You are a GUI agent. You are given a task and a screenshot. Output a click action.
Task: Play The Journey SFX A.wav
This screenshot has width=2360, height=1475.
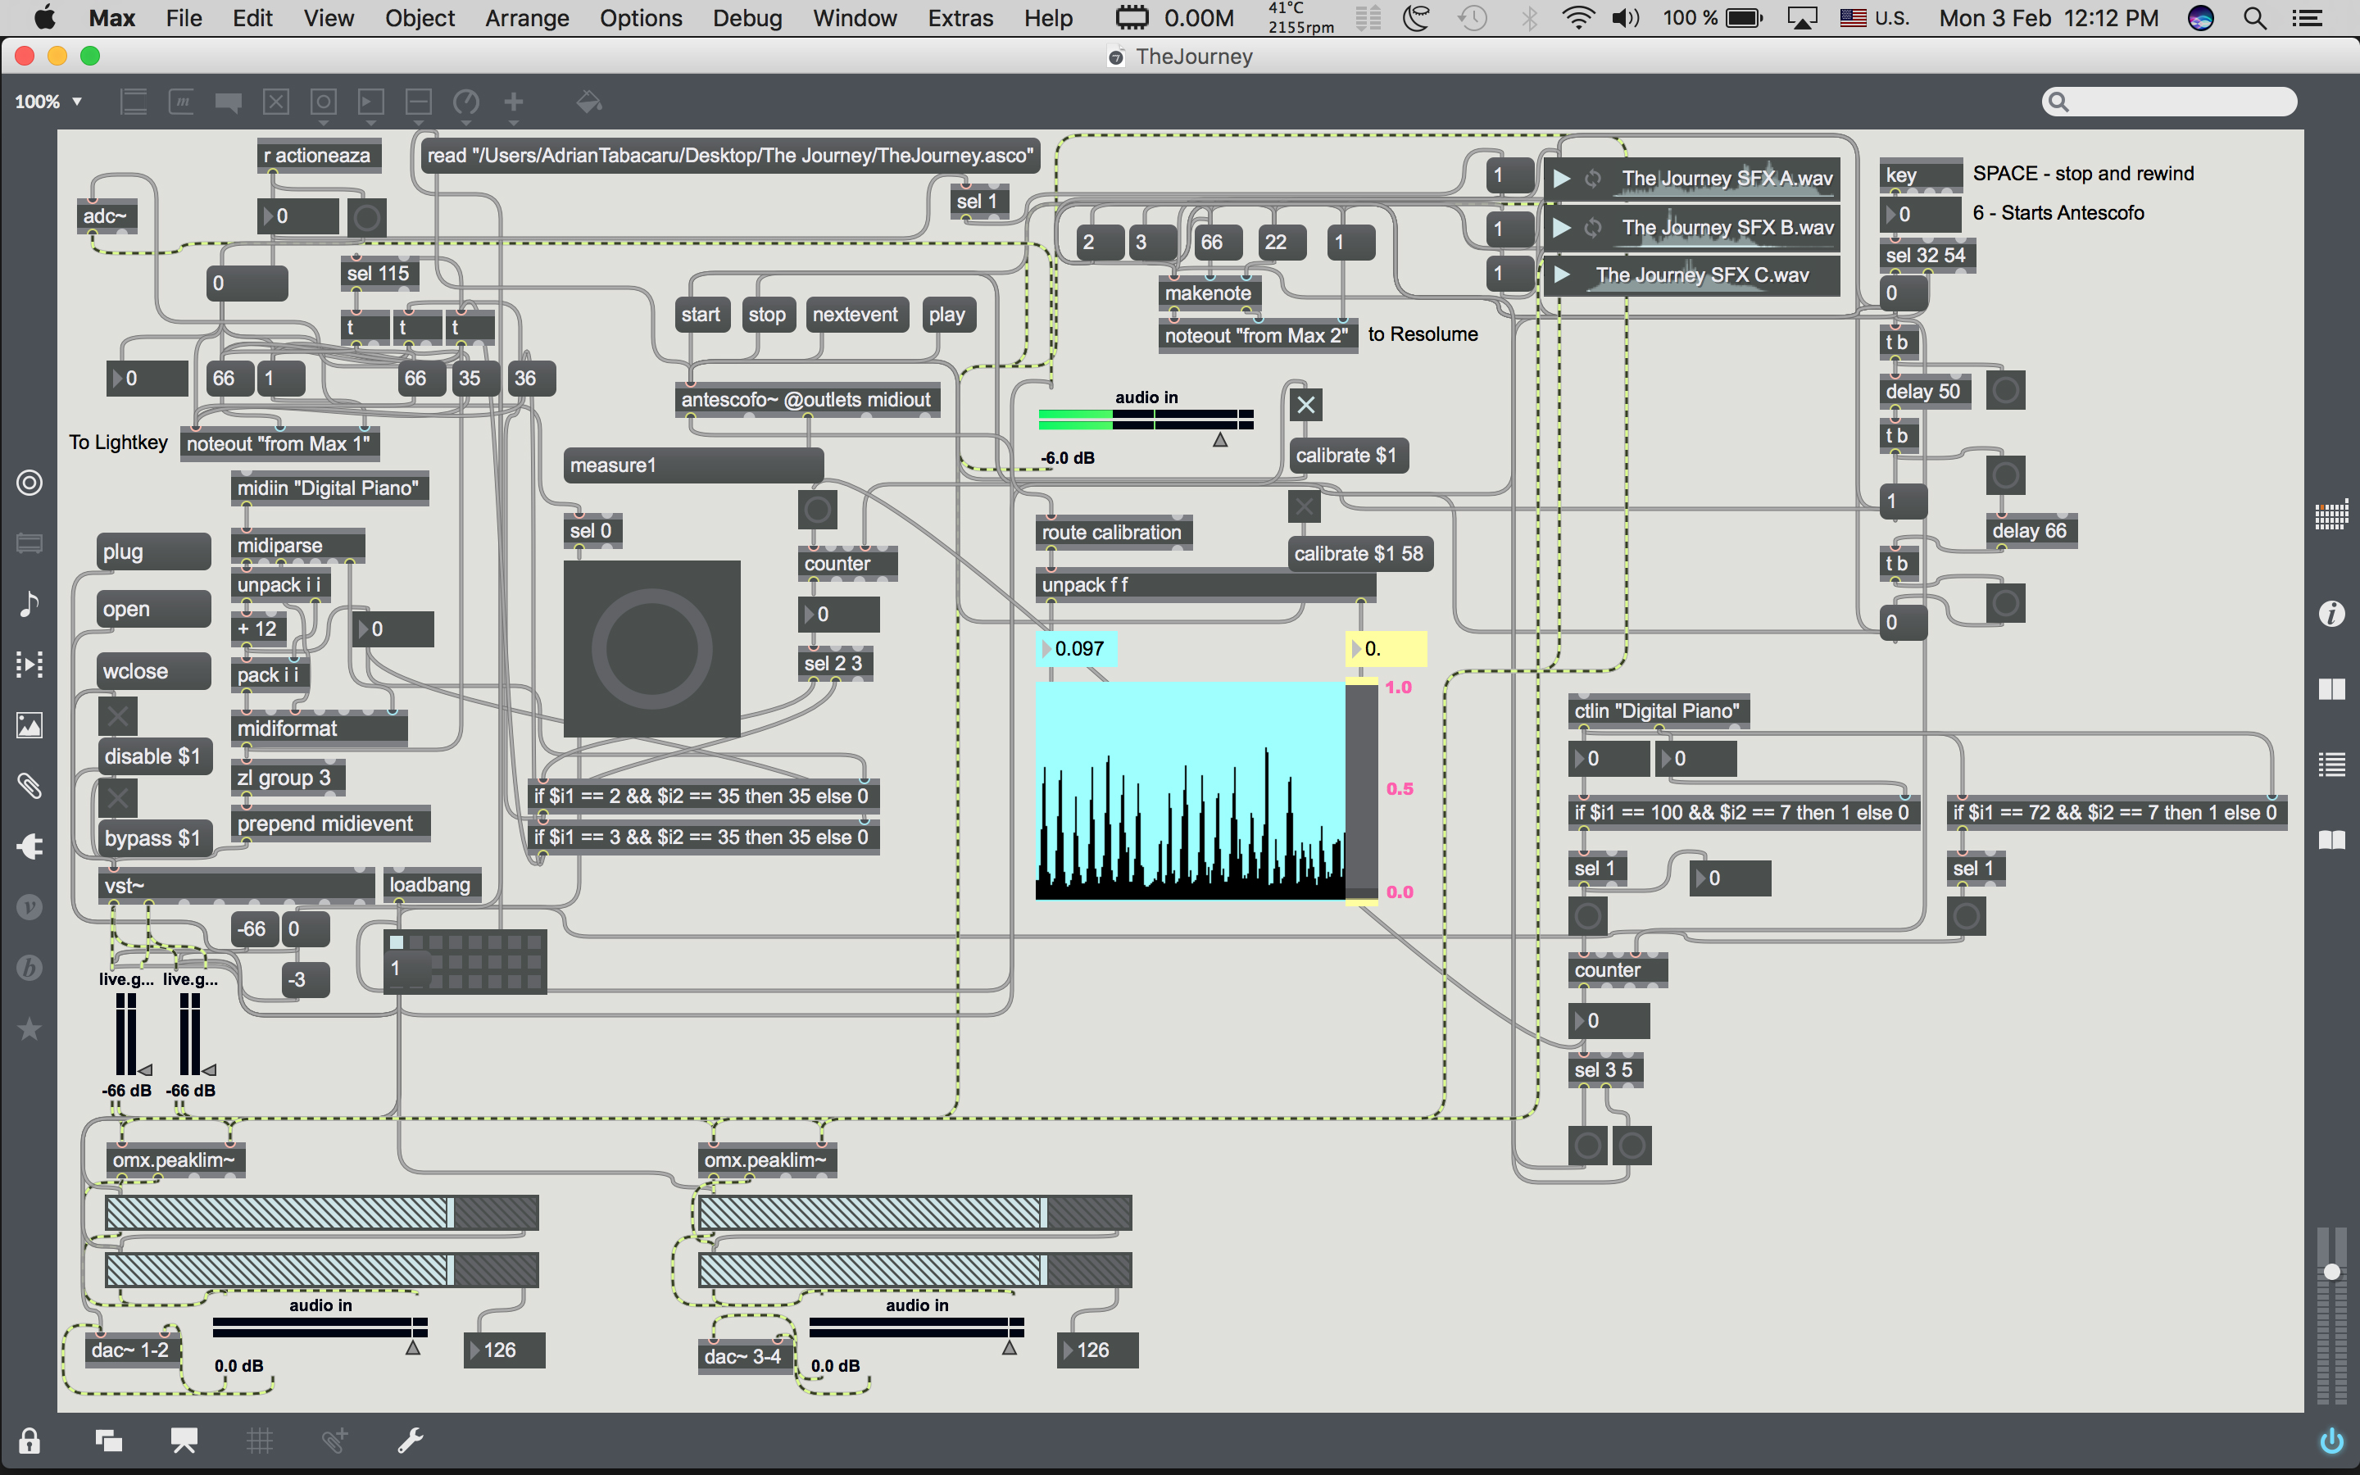pyautogui.click(x=1561, y=179)
